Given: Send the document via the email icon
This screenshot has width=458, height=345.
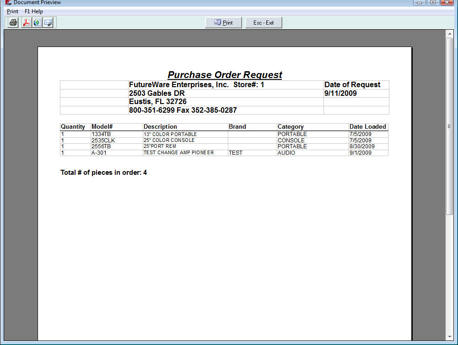Looking at the screenshot, I should pos(48,22).
